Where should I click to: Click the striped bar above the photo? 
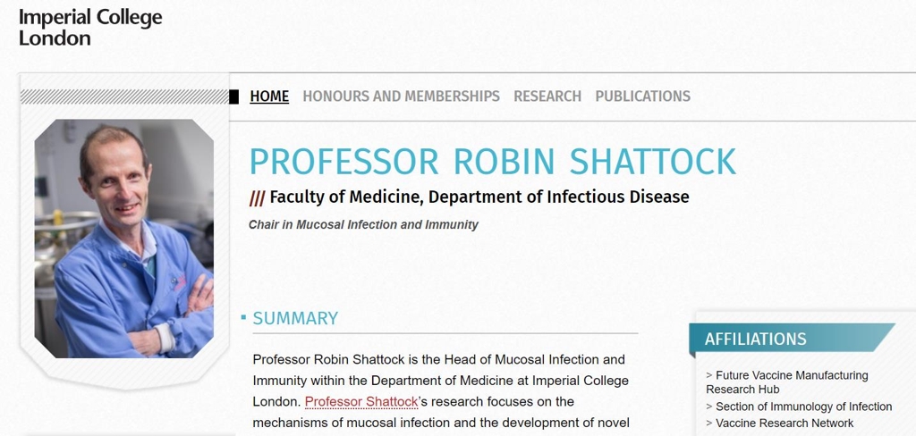tap(124, 96)
